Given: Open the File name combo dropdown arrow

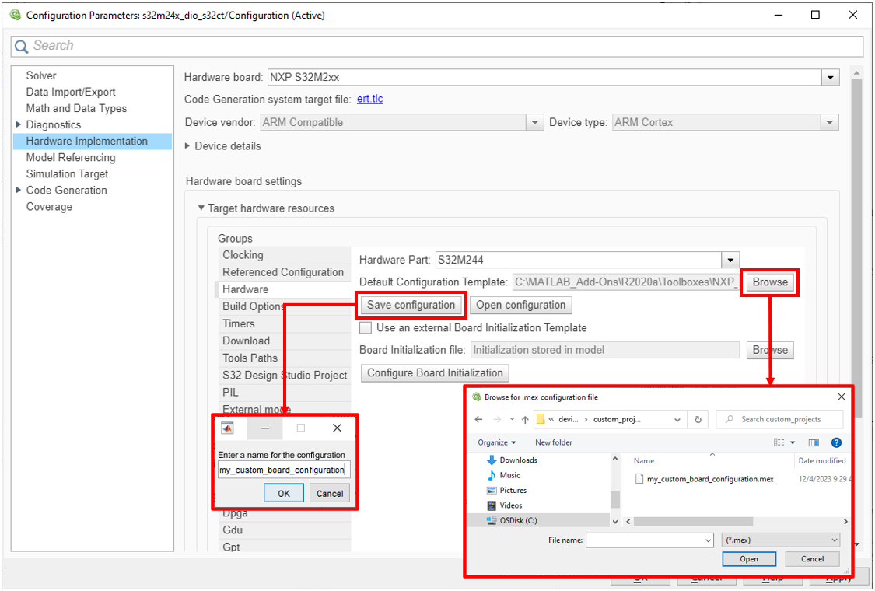Looking at the screenshot, I should [708, 540].
